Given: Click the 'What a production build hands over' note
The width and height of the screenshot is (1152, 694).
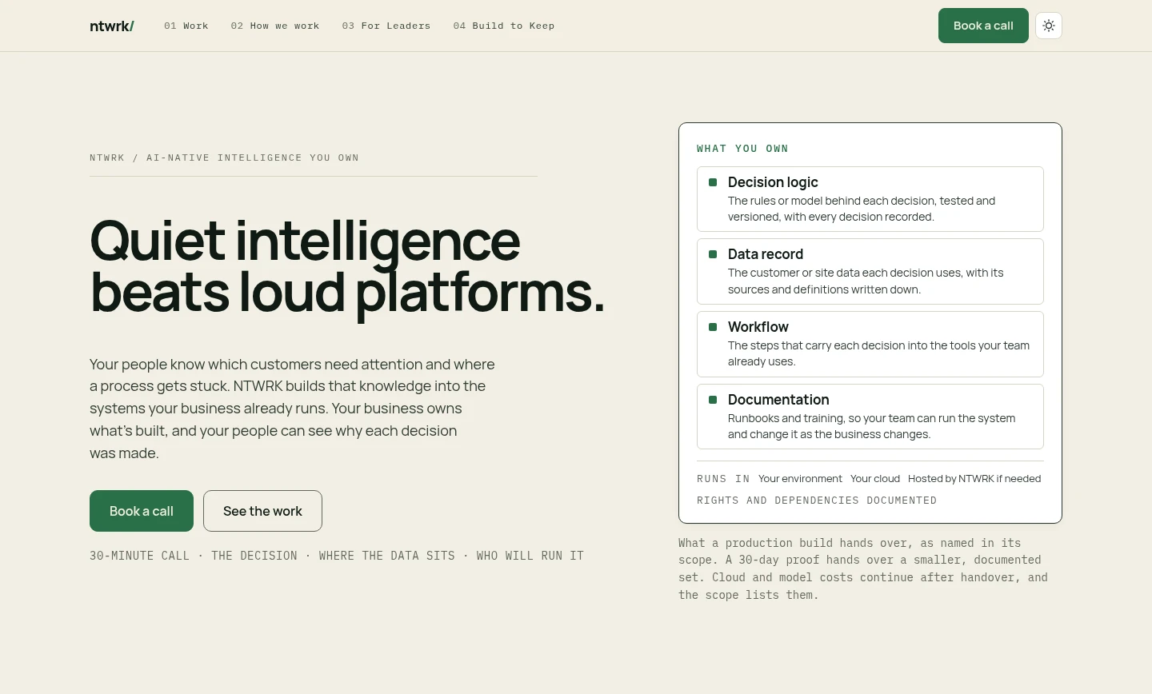Looking at the screenshot, I should point(863,568).
